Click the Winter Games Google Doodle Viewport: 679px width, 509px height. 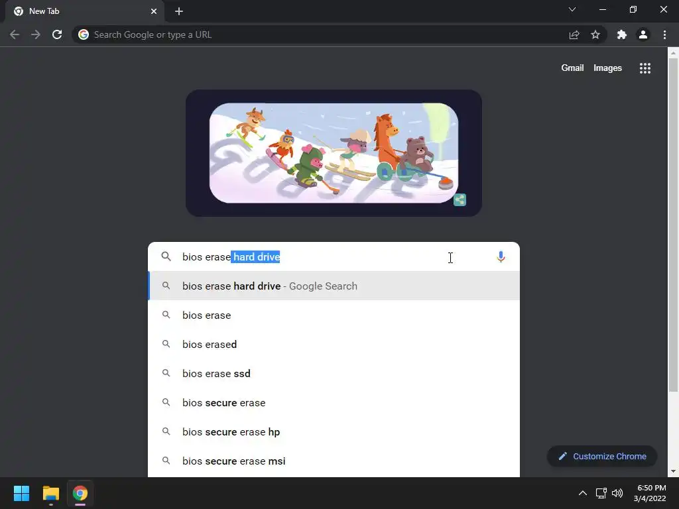coord(334,153)
